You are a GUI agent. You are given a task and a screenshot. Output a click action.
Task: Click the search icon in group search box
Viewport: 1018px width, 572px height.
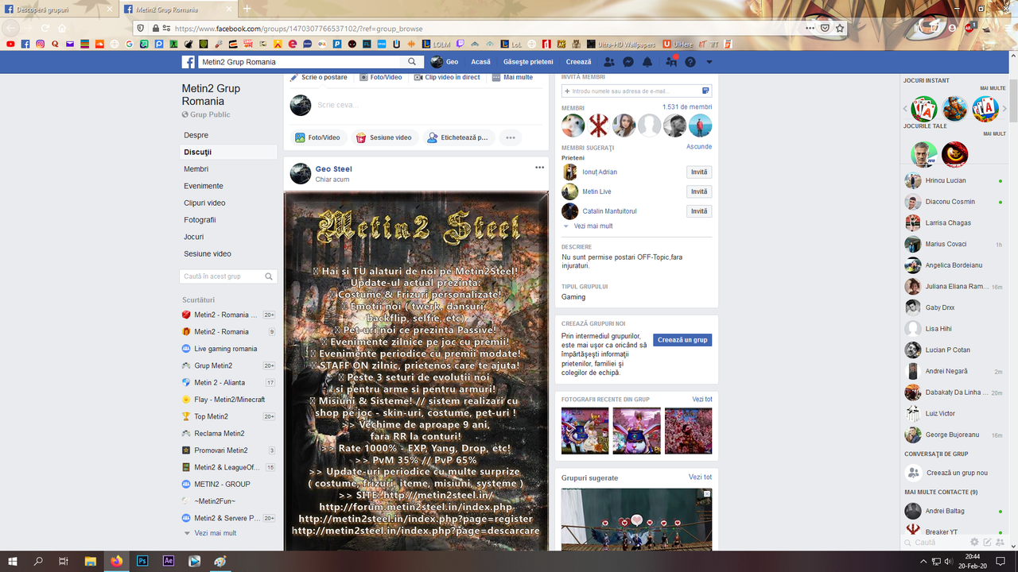click(x=269, y=276)
